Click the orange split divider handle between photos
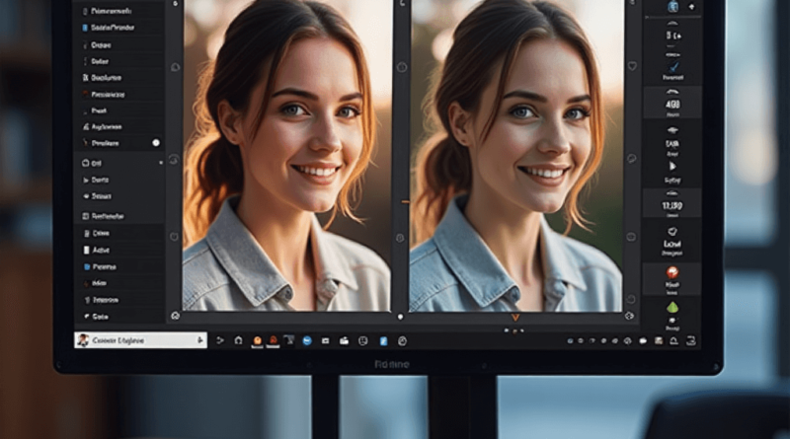Viewport: 790px width, 439px height. [x=402, y=201]
